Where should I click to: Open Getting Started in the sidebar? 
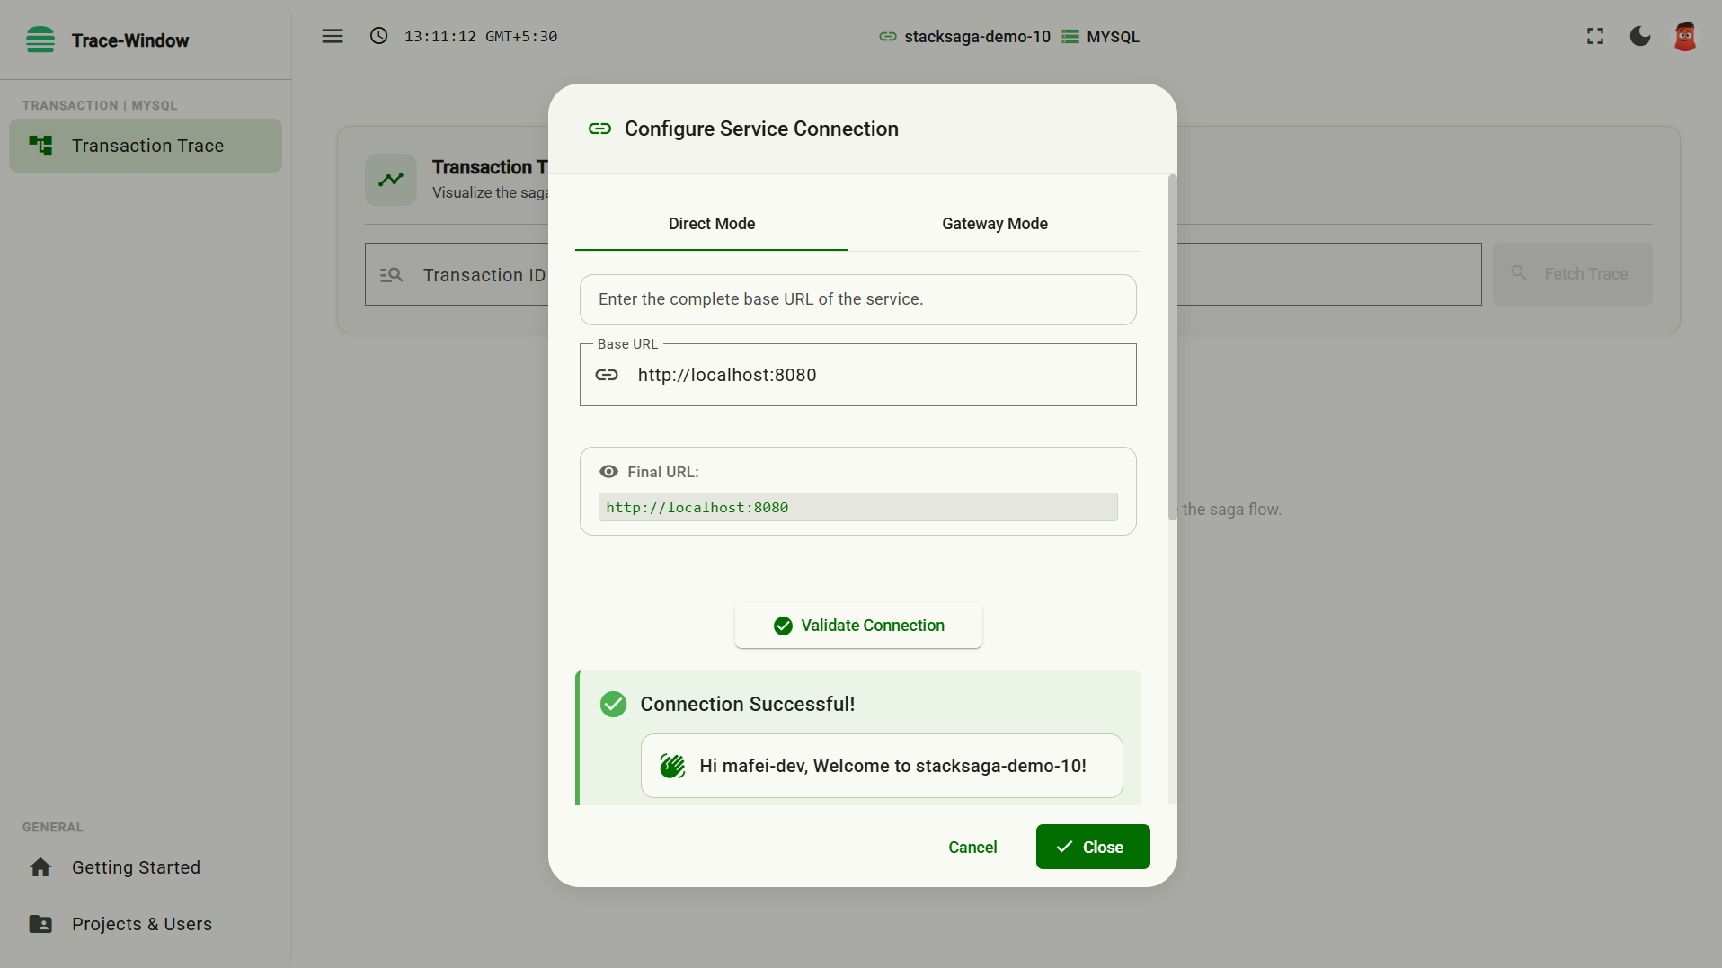[x=146, y=867]
